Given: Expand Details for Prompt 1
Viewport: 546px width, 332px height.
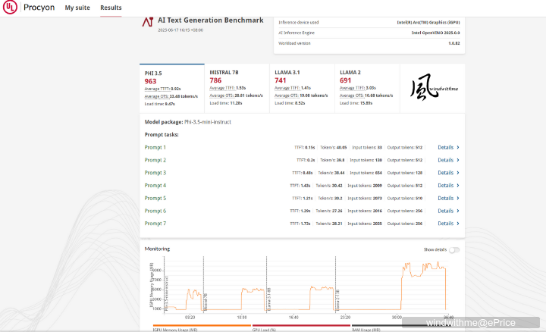Looking at the screenshot, I should tap(447, 148).
